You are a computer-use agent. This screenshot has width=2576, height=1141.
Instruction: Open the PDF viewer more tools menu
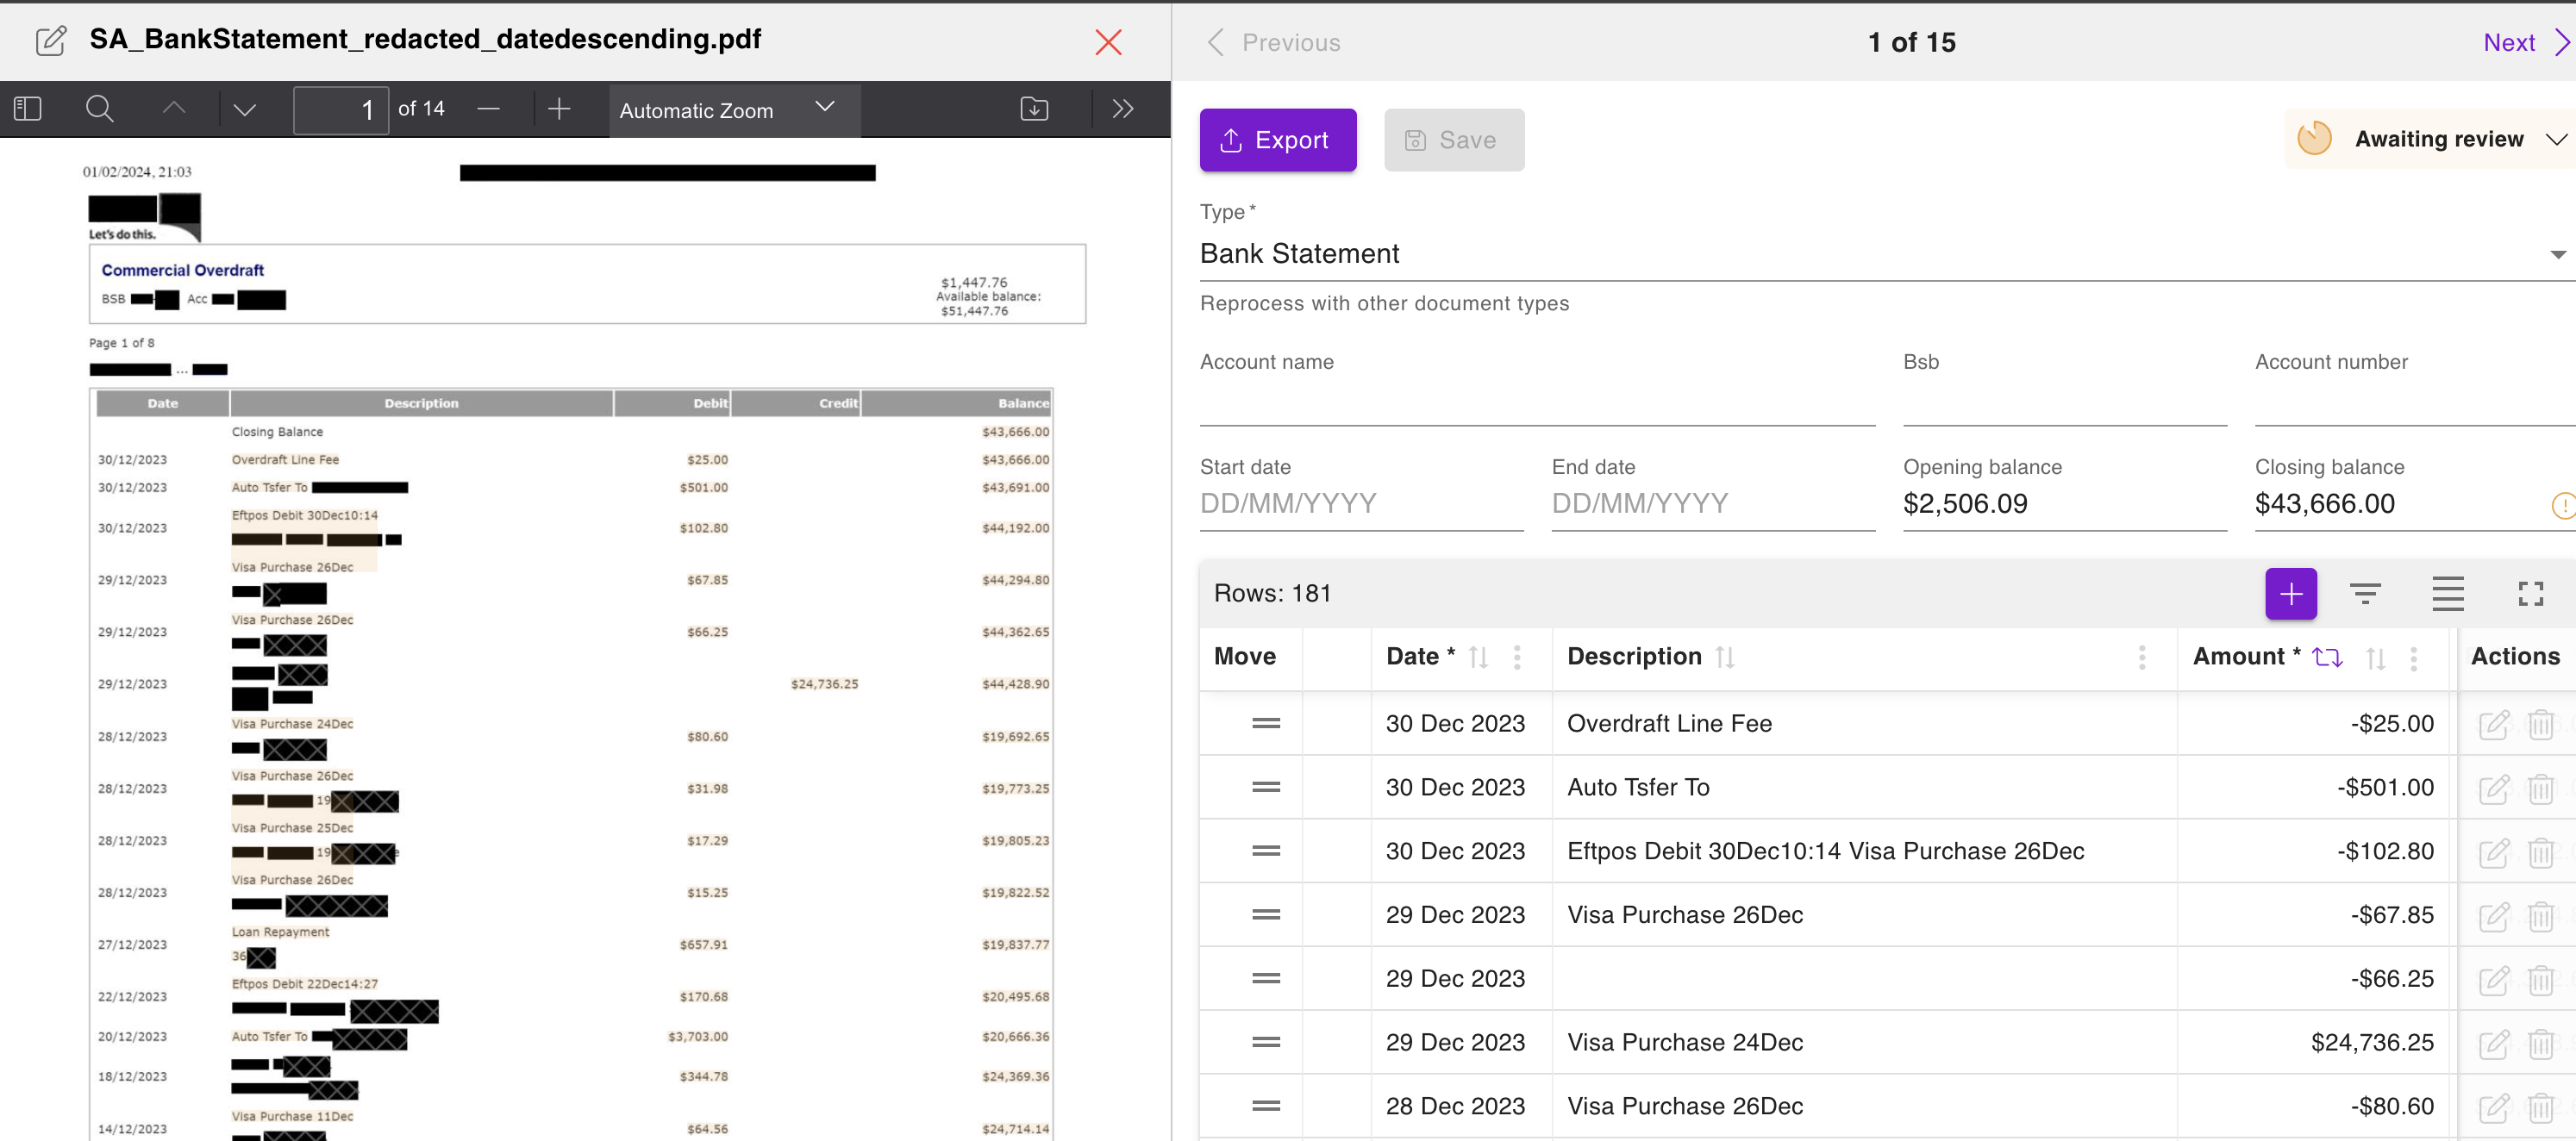[1123, 109]
